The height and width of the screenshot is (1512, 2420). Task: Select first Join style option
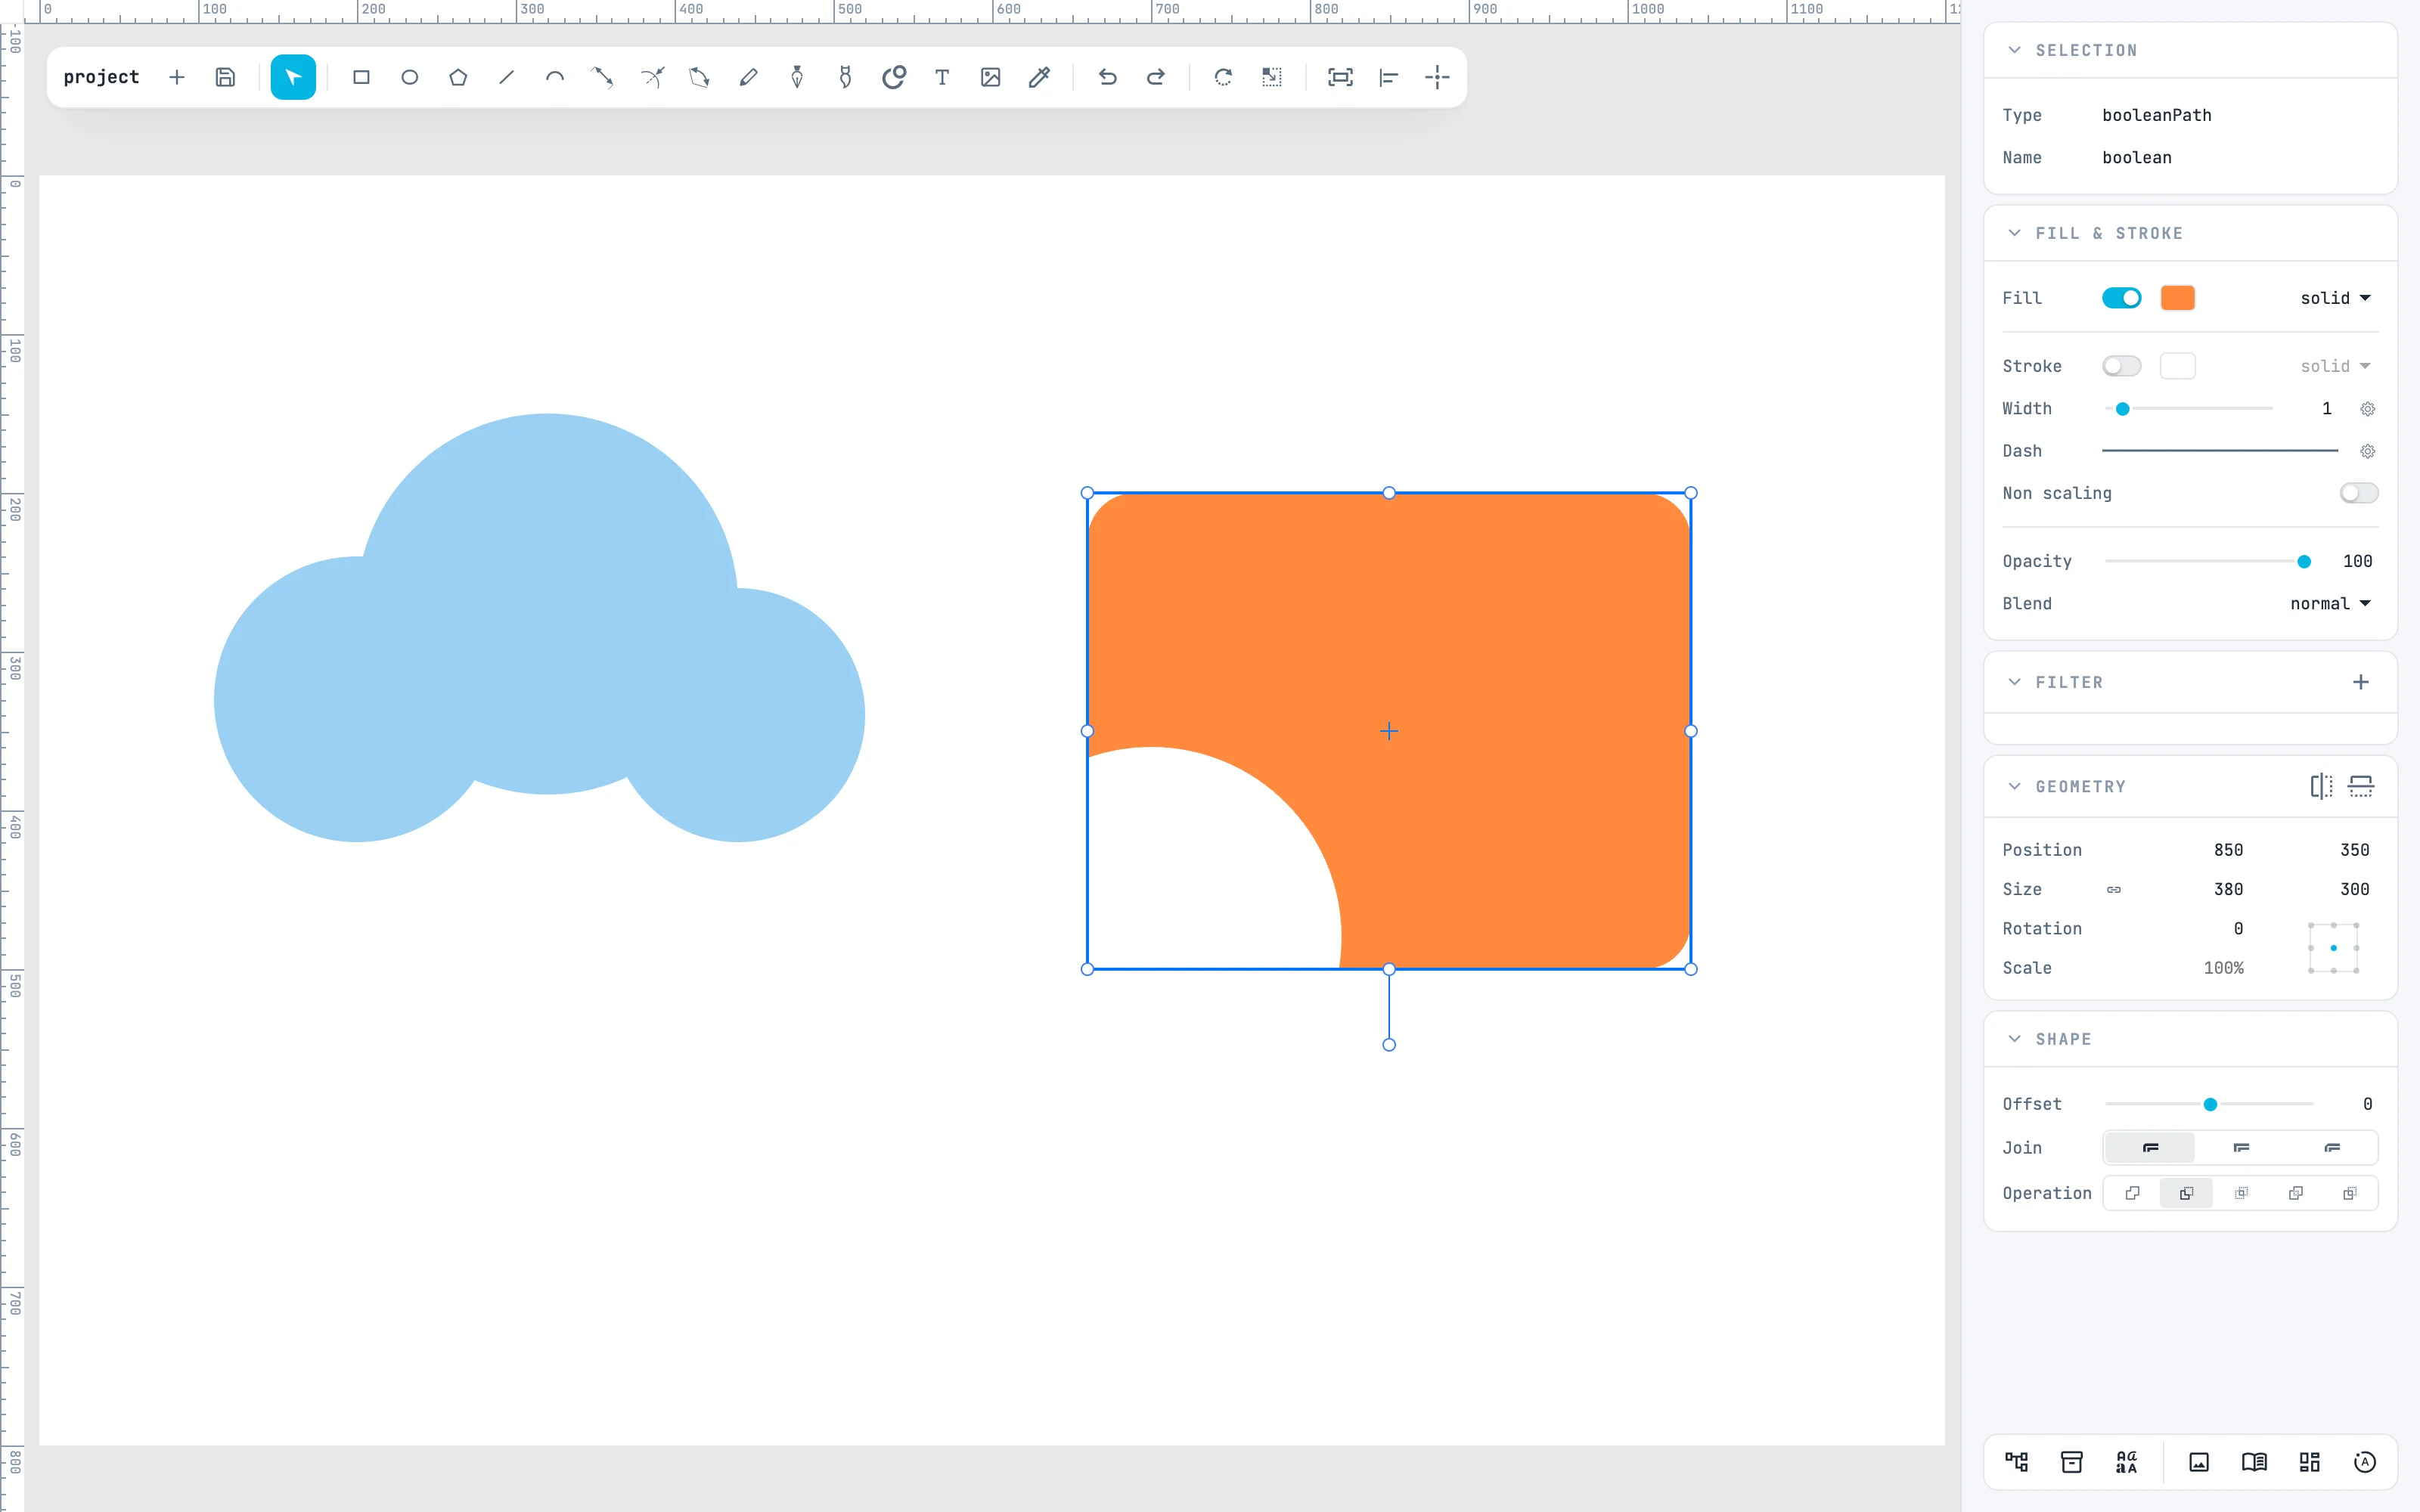[x=2150, y=1148]
